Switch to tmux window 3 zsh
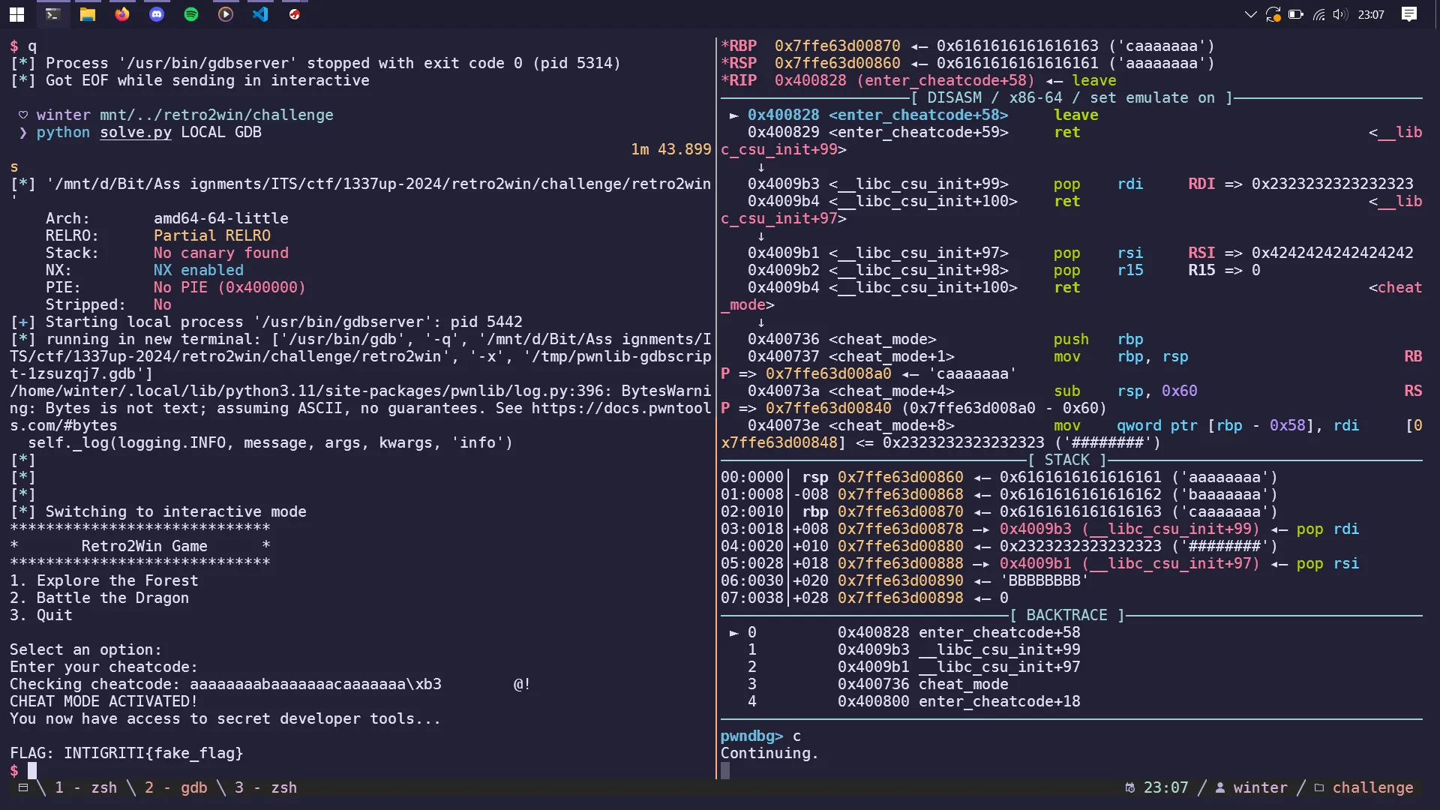The image size is (1440, 810). 265,787
